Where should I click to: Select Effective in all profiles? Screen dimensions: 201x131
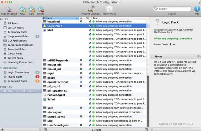coord(21,91)
